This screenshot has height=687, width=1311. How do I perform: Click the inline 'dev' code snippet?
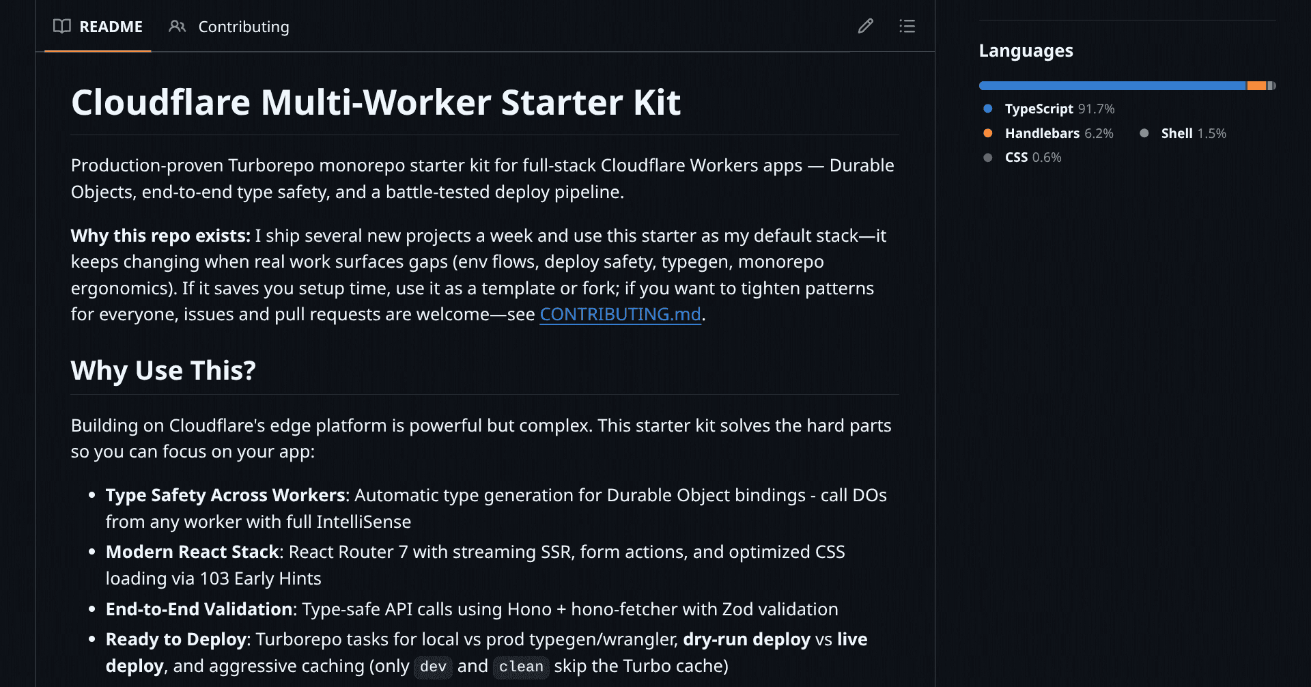(433, 667)
